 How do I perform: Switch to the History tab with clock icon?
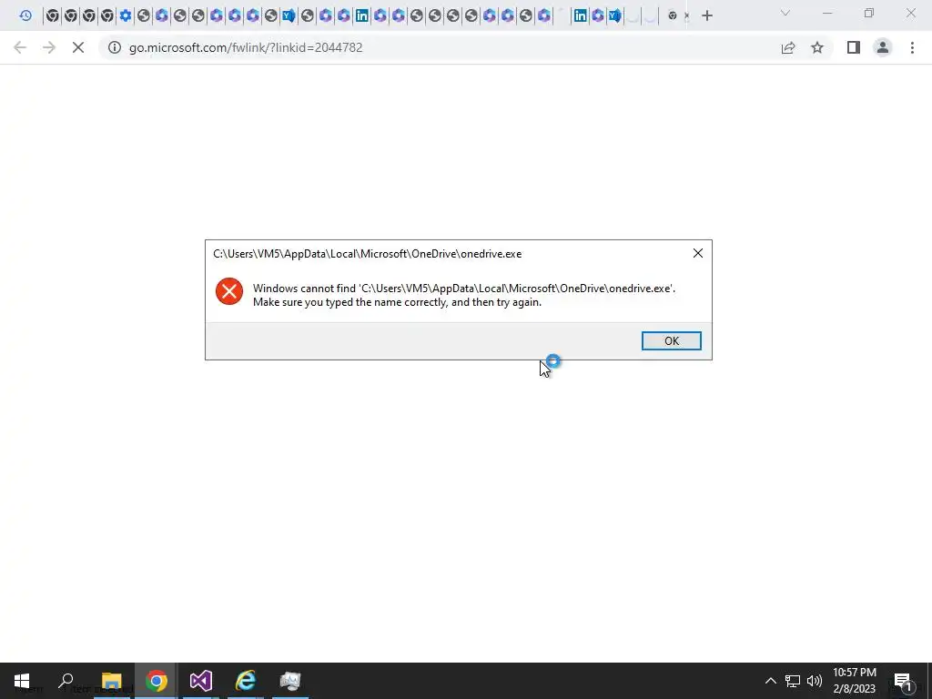click(x=25, y=15)
